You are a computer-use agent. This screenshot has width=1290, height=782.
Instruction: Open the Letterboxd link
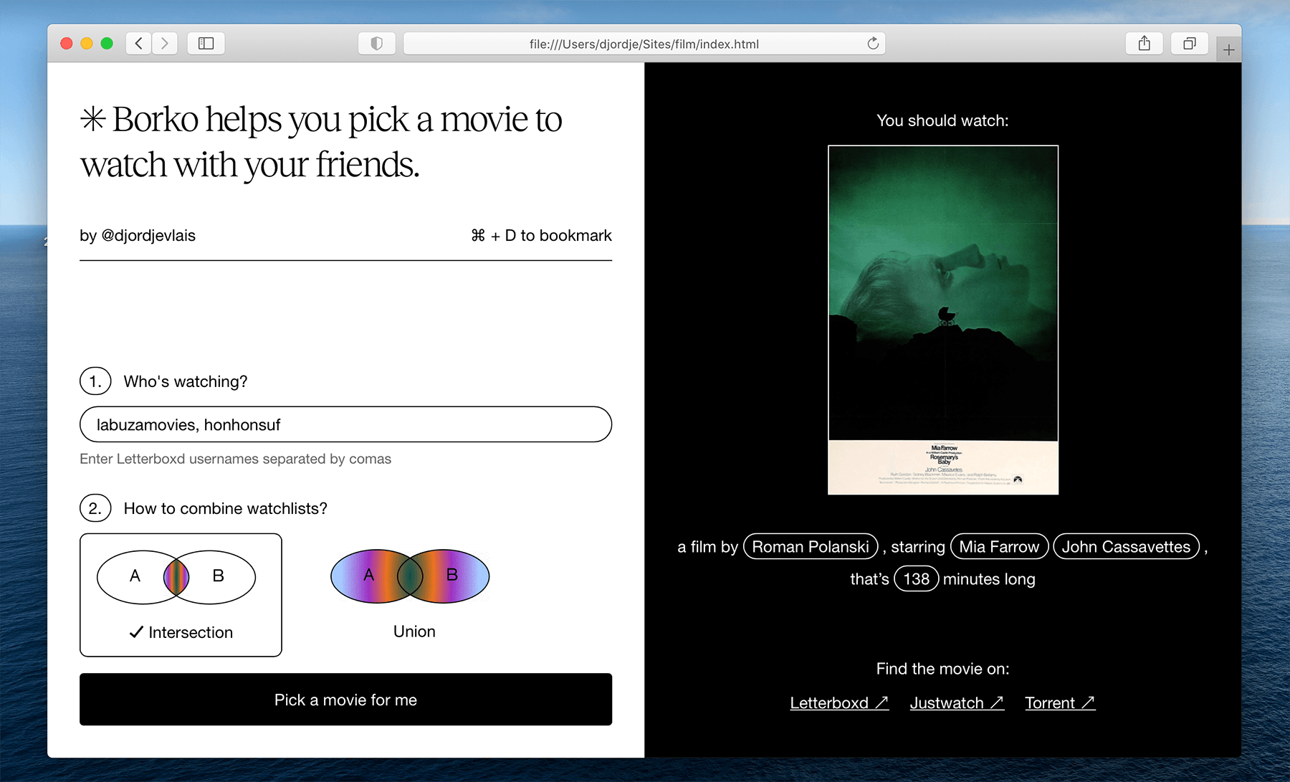click(x=838, y=702)
